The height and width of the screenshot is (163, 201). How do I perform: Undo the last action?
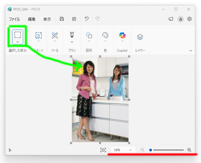pos(87,19)
